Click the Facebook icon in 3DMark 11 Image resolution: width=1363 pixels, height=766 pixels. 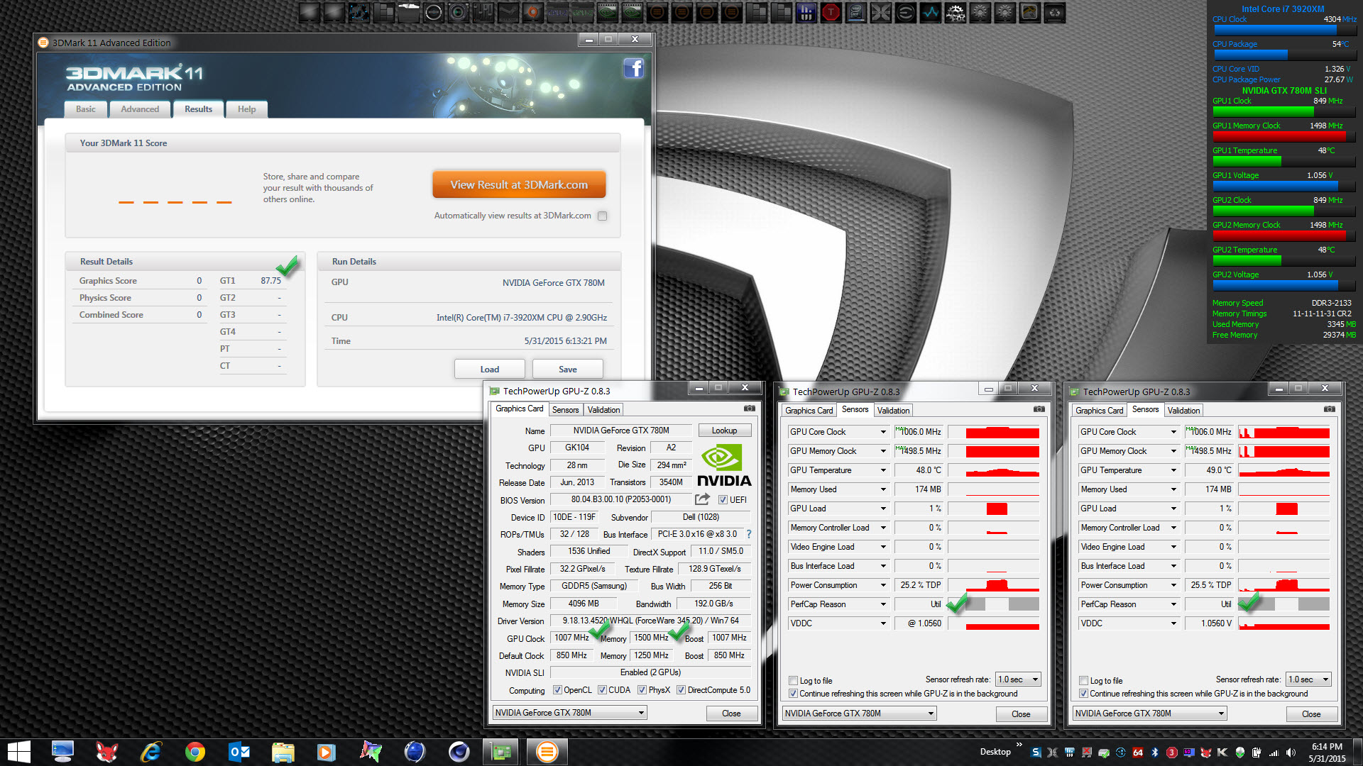(633, 68)
